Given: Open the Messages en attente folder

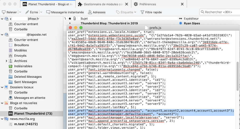Looking at the screenshot, I should pos(30,98).
